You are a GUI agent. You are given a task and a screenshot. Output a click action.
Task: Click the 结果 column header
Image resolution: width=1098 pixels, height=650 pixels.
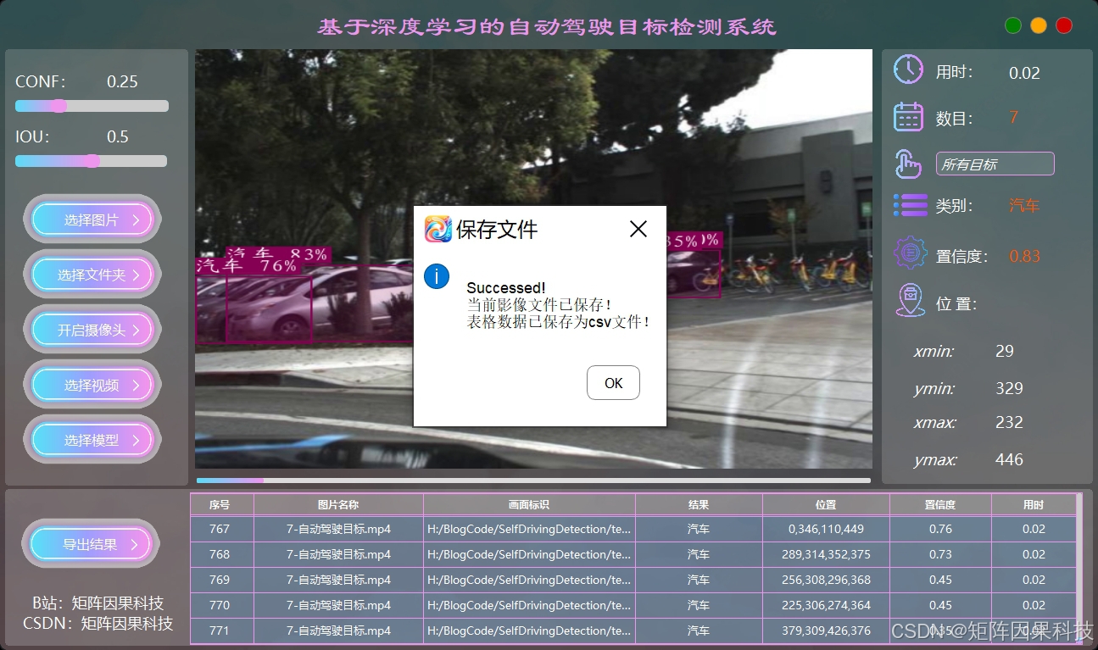[699, 504]
